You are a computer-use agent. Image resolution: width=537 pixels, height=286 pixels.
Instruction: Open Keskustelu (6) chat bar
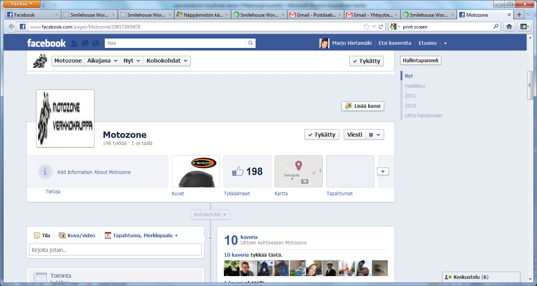[481, 277]
